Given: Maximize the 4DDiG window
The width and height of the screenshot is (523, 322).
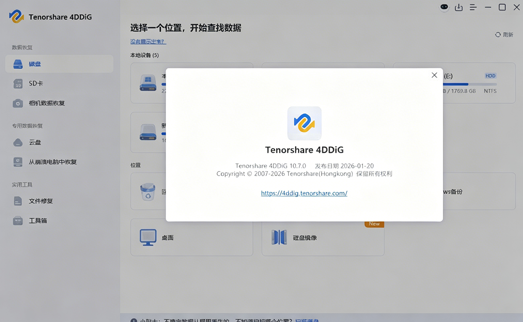Looking at the screenshot, I should 502,7.
